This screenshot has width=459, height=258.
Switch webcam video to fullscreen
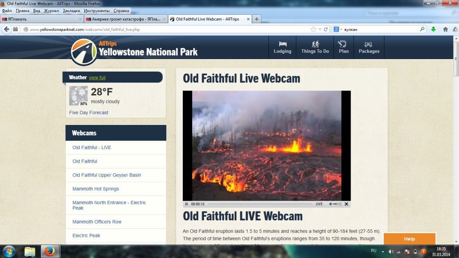(346, 204)
